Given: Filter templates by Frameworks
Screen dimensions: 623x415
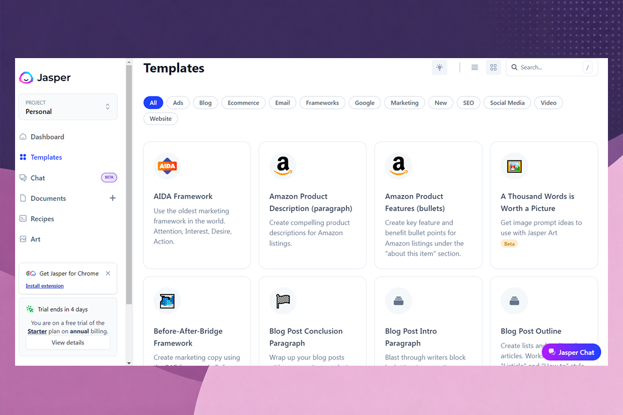Looking at the screenshot, I should click(322, 103).
